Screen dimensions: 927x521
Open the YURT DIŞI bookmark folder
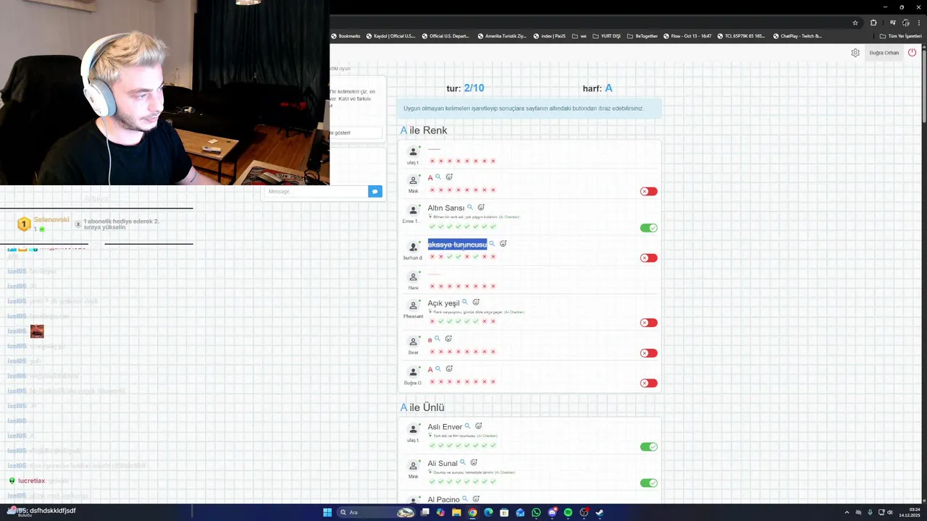tap(606, 36)
